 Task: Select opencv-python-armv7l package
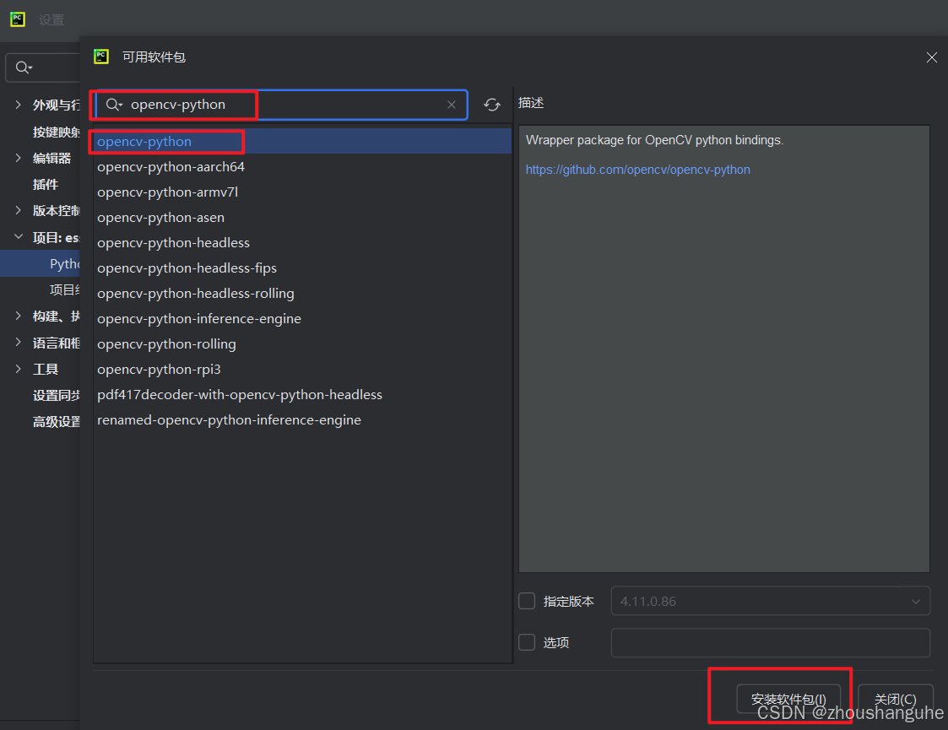[302, 192]
